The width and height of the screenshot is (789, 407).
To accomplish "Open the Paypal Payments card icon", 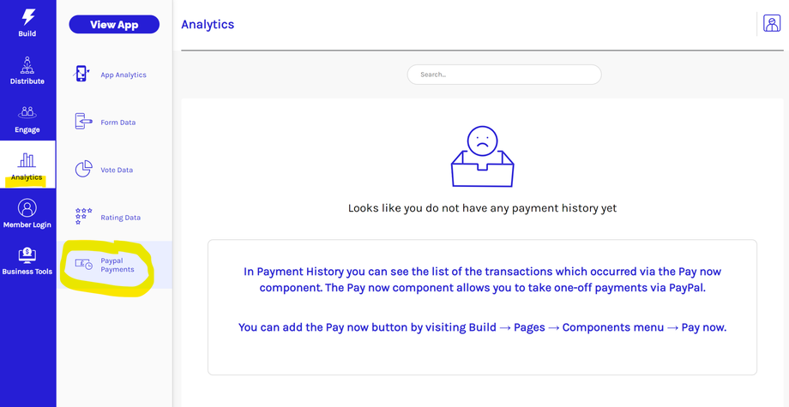I will pyautogui.click(x=83, y=265).
